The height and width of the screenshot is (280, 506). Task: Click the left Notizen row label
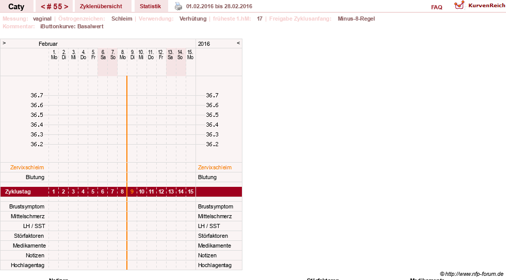tap(35, 255)
